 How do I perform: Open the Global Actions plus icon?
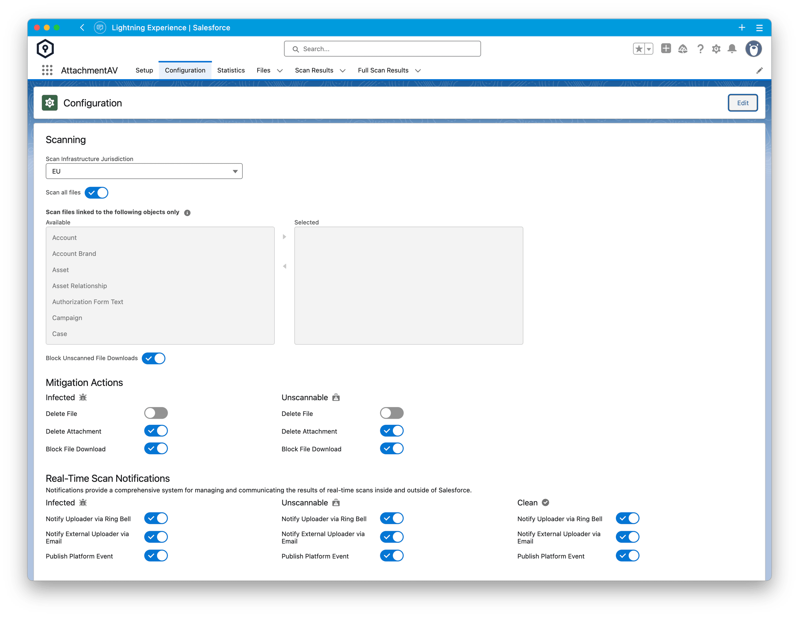tap(666, 48)
